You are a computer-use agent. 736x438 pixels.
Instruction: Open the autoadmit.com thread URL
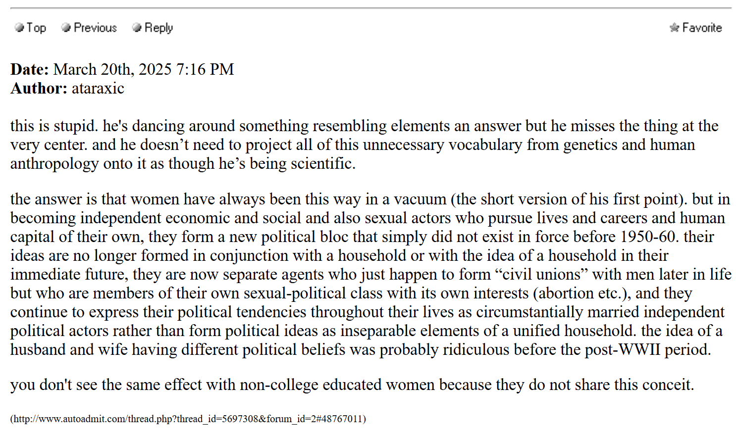(x=188, y=419)
